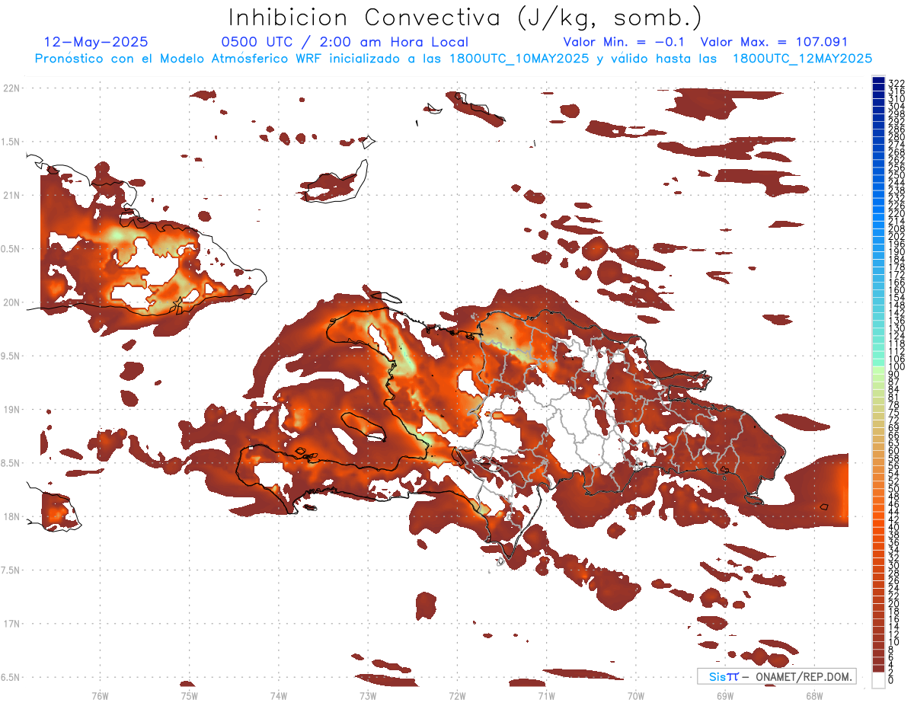Click the '17N' latitude label

click(11, 624)
